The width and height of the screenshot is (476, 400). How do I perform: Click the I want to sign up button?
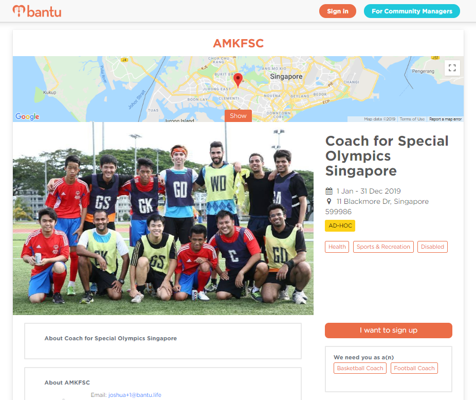(388, 331)
